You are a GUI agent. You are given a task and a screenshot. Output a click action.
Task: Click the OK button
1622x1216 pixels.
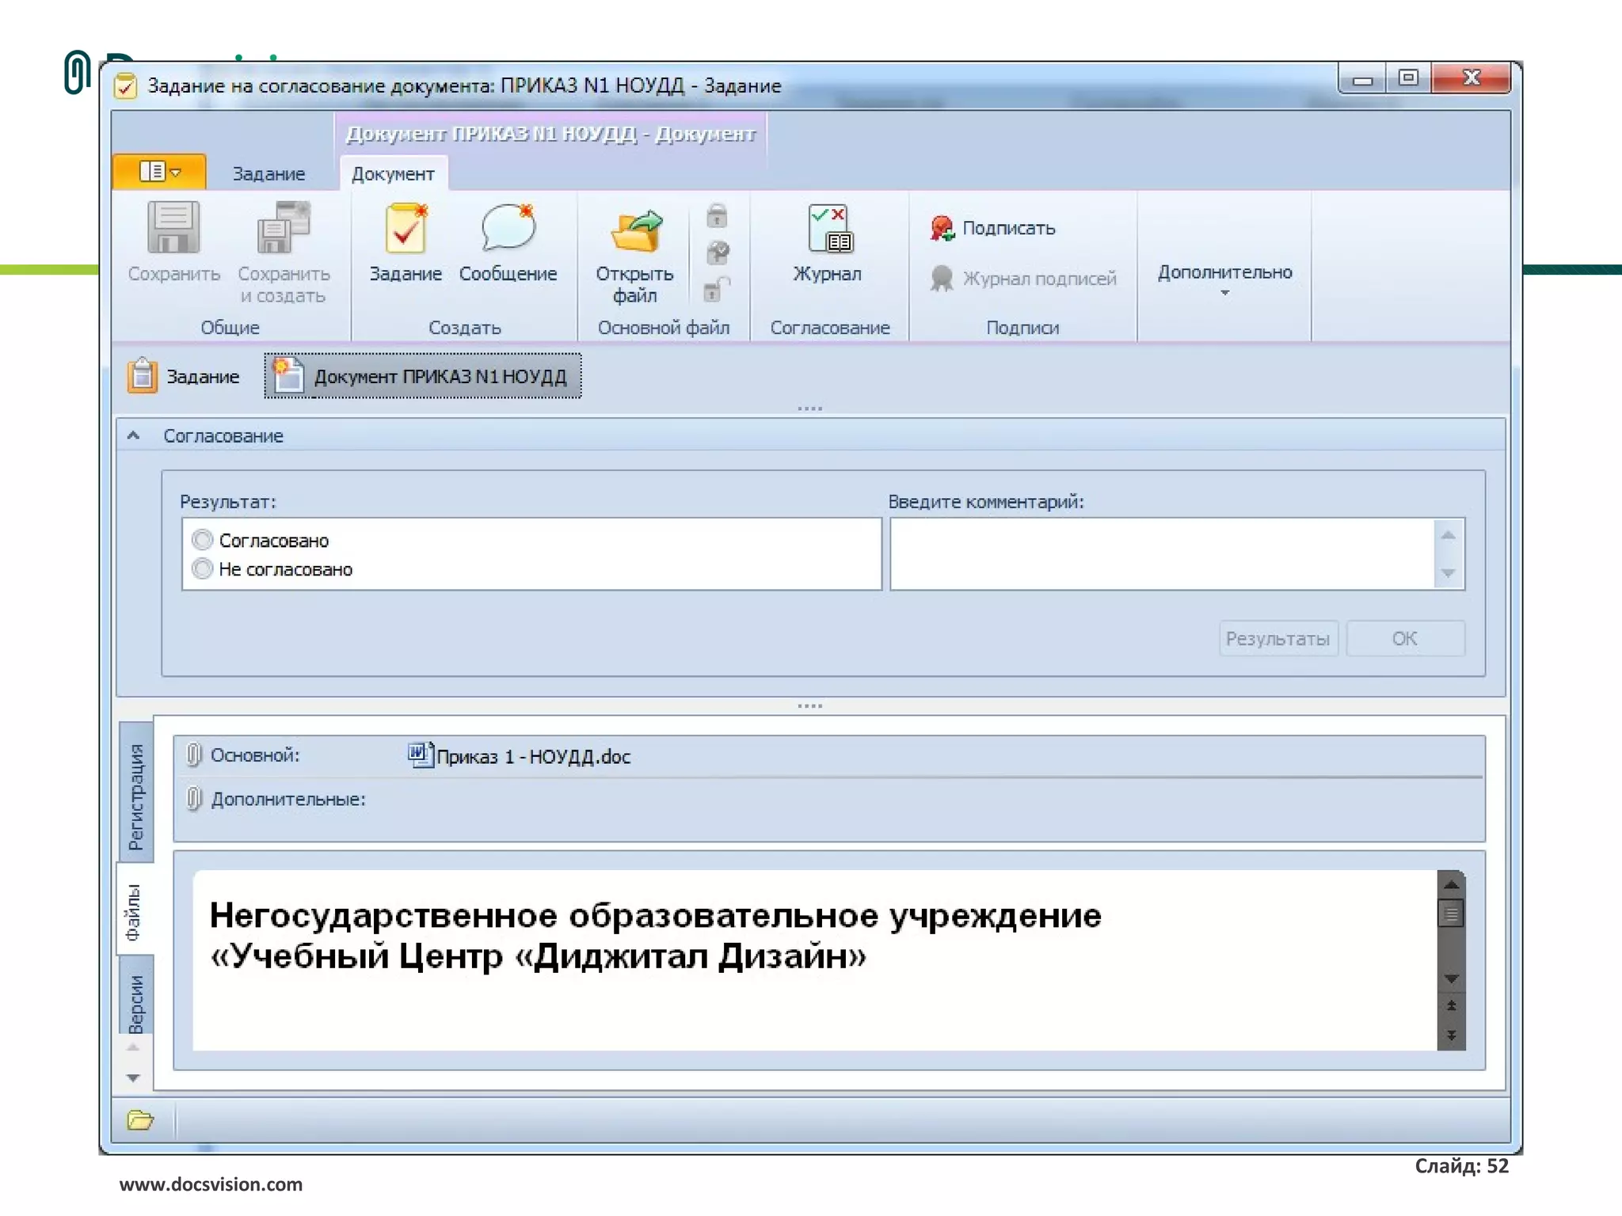click(x=1405, y=638)
